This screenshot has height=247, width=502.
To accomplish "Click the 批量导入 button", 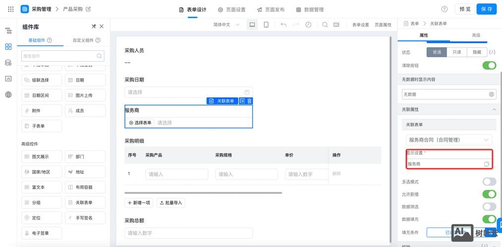I will (170, 203).
